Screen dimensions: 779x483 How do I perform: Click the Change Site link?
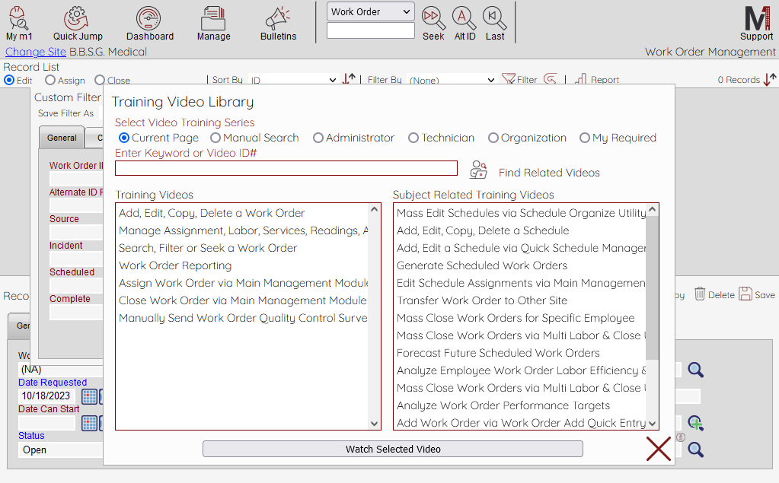pyautogui.click(x=36, y=52)
